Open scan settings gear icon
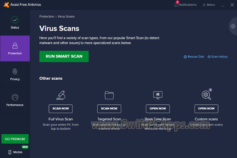Screen dimensions: 237x158 pos(233,26)
